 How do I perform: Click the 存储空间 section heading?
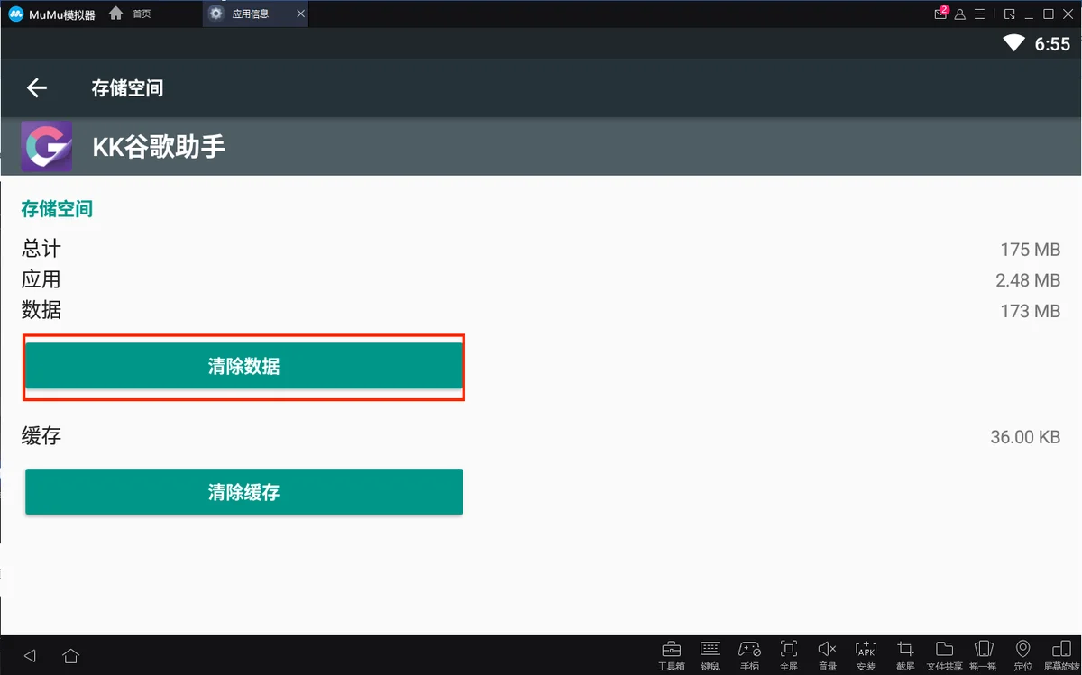pos(57,209)
